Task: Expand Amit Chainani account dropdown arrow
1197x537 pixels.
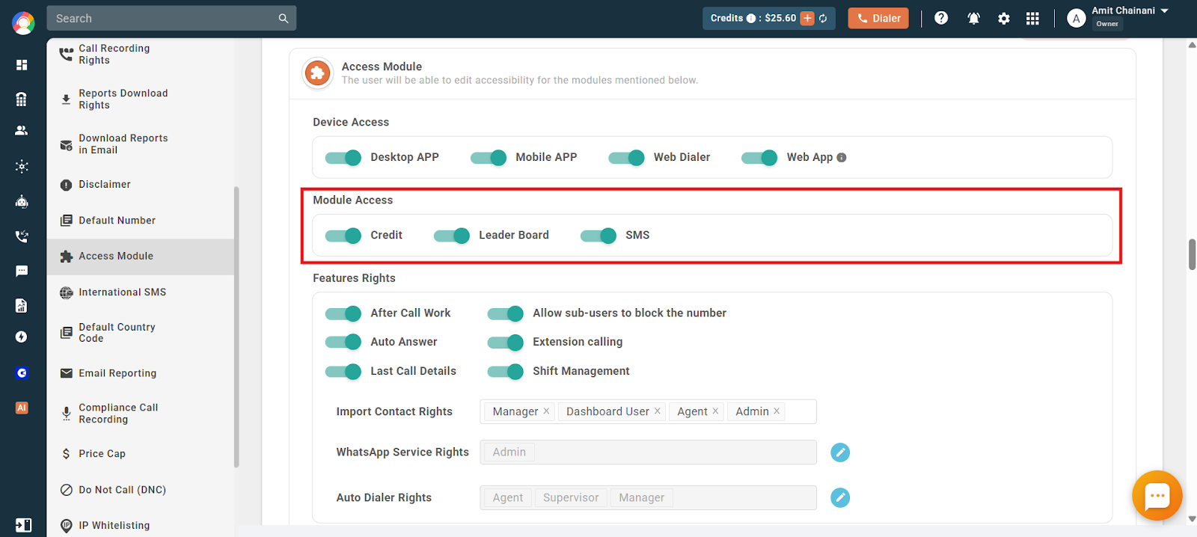Action: pyautogui.click(x=1165, y=11)
